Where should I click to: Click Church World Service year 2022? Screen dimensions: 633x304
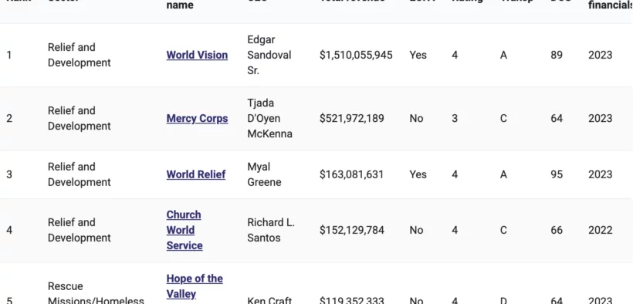600,230
